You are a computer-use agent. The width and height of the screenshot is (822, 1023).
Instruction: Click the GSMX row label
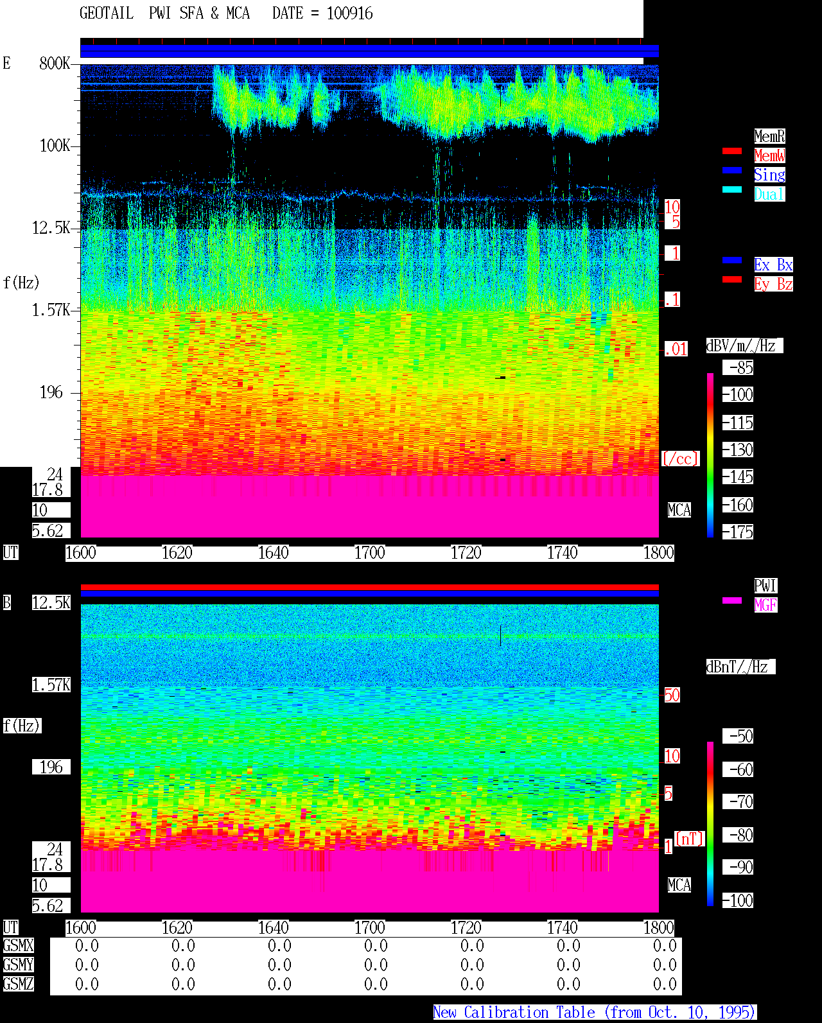(19, 946)
